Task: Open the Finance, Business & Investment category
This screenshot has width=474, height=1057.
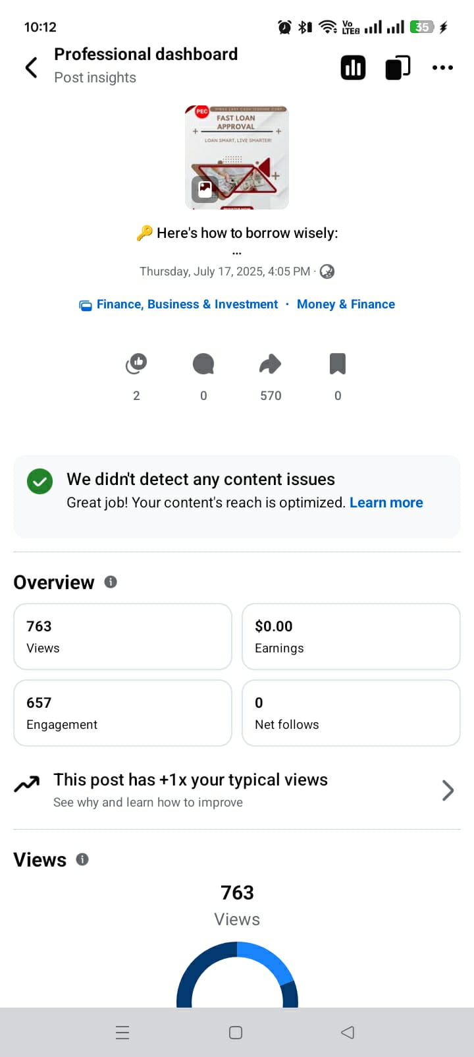Action: [x=187, y=304]
